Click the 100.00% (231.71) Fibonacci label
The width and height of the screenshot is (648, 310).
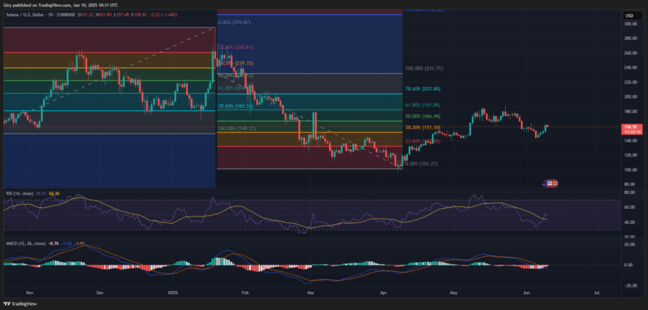pyautogui.click(x=424, y=69)
